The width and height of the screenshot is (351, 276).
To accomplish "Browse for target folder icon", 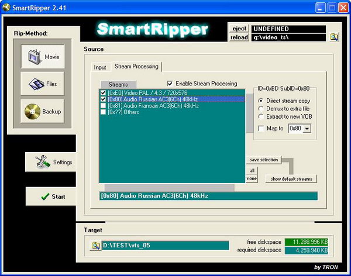I will click(x=95, y=246).
